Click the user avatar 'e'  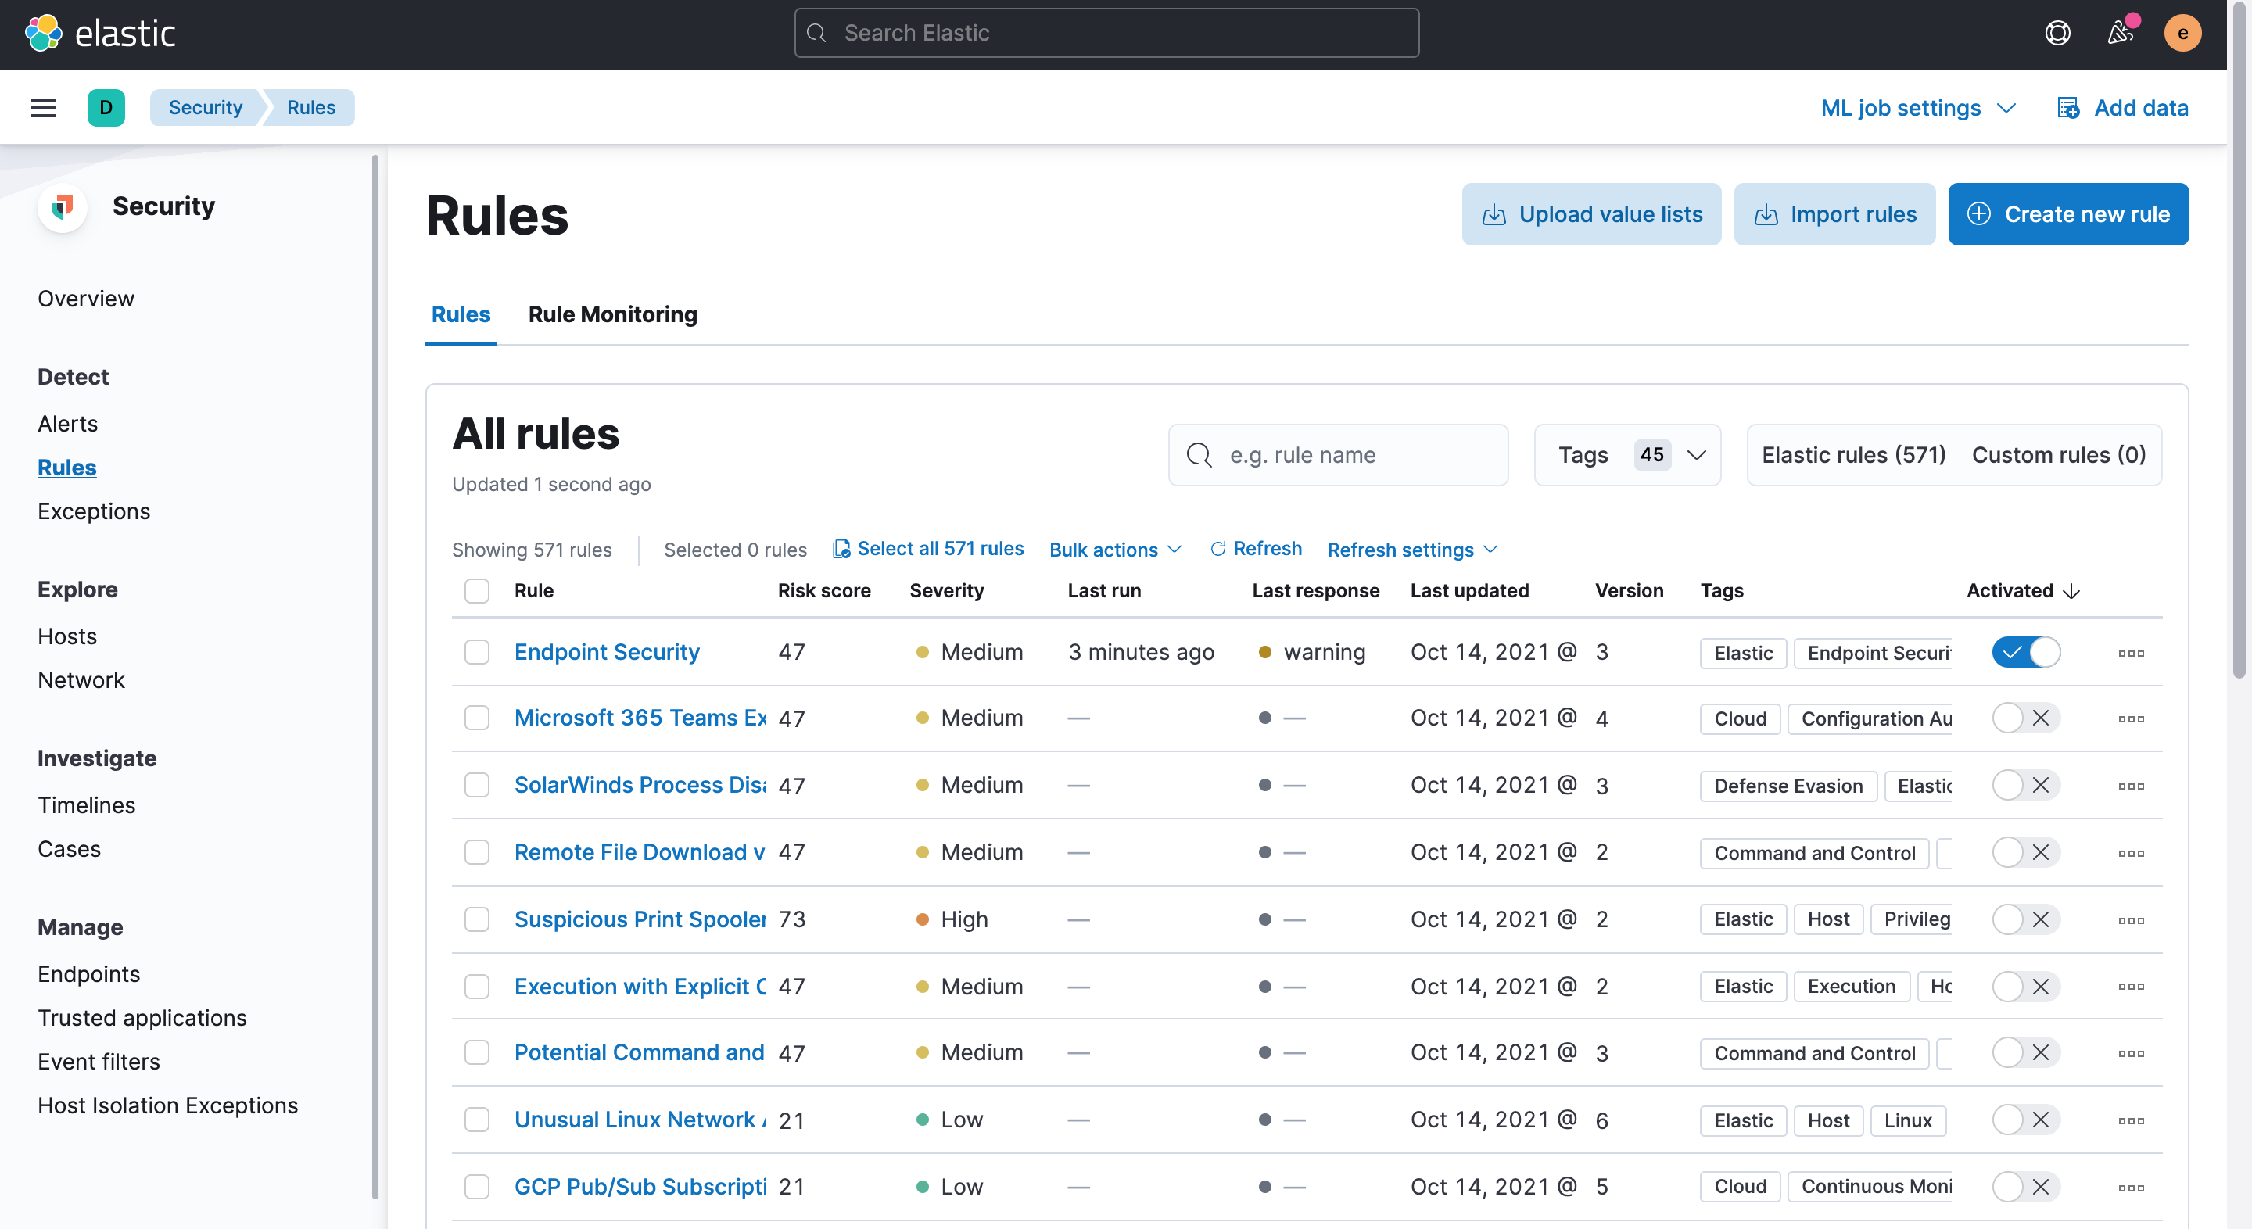point(2182,33)
